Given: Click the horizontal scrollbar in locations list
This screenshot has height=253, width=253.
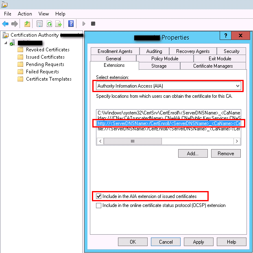Looking at the screenshot, I should click(x=168, y=141).
